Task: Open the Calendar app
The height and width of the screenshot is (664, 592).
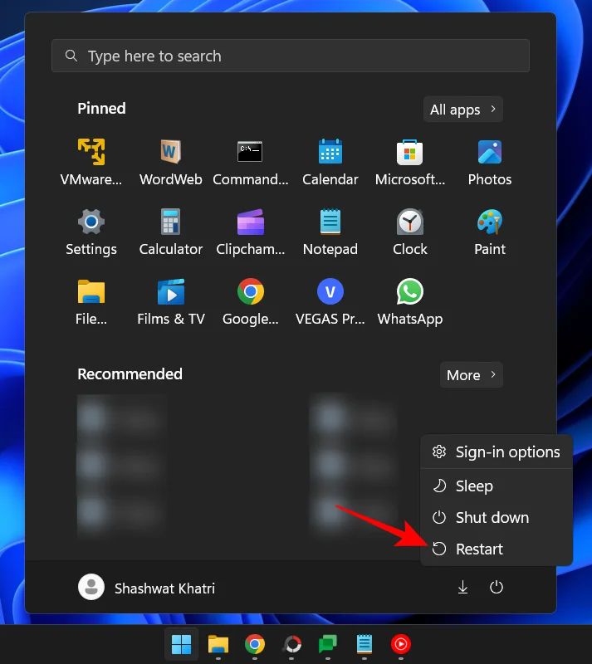Action: pyautogui.click(x=330, y=162)
